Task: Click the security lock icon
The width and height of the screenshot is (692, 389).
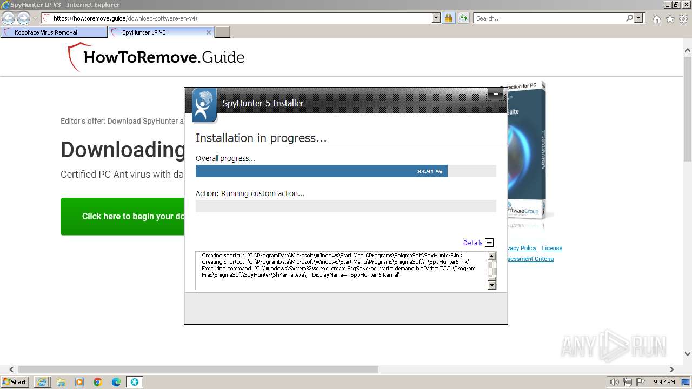Action: coord(448,18)
